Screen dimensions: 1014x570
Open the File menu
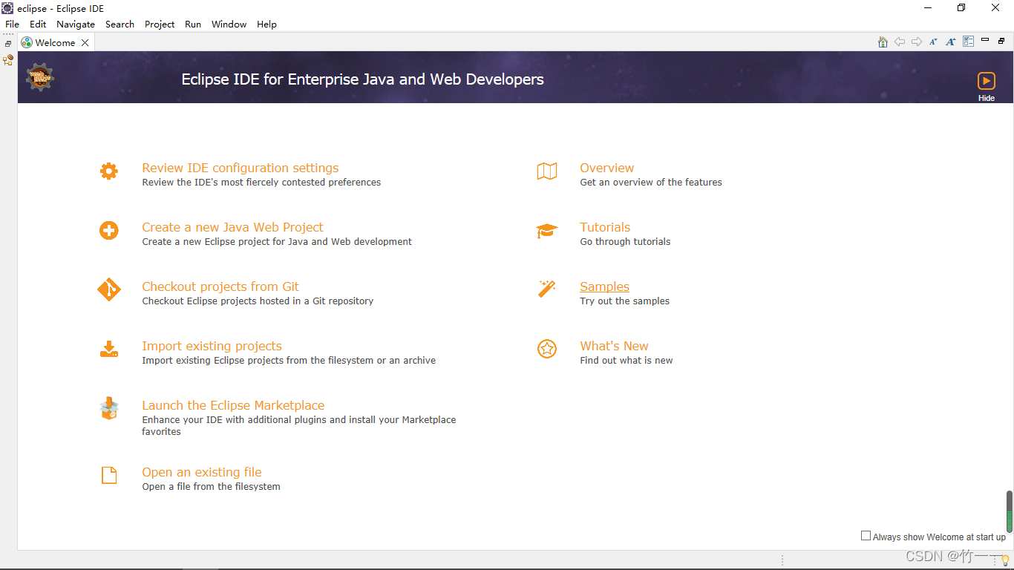(x=12, y=24)
